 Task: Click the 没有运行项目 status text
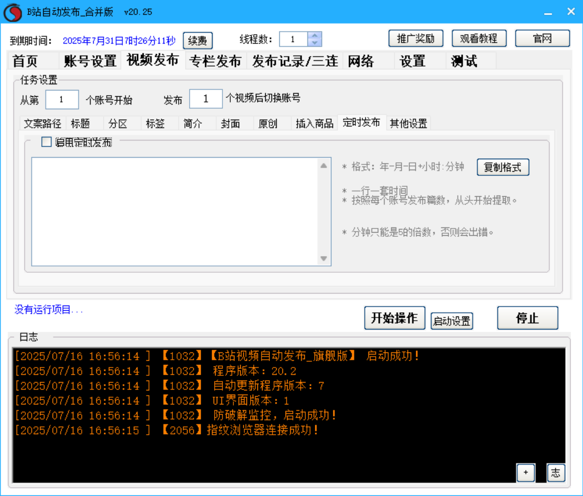pos(48,310)
